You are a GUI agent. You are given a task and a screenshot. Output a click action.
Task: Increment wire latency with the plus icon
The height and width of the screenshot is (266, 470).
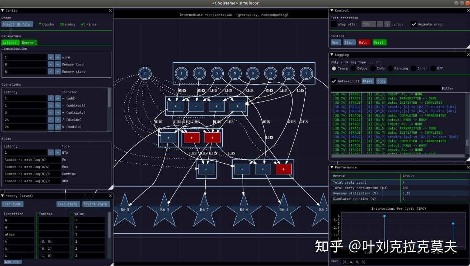58,57
